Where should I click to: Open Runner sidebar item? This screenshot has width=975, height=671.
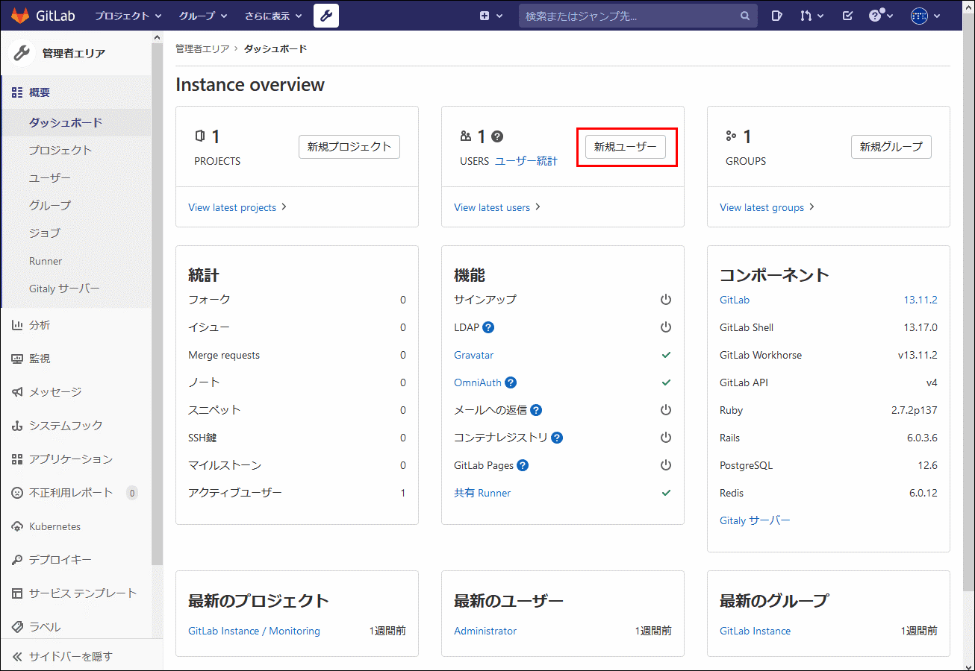pyautogui.click(x=75, y=261)
